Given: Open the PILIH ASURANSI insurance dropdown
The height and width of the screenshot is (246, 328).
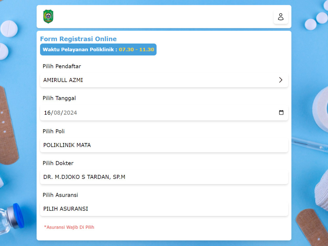Looking at the screenshot, I should point(164,209).
